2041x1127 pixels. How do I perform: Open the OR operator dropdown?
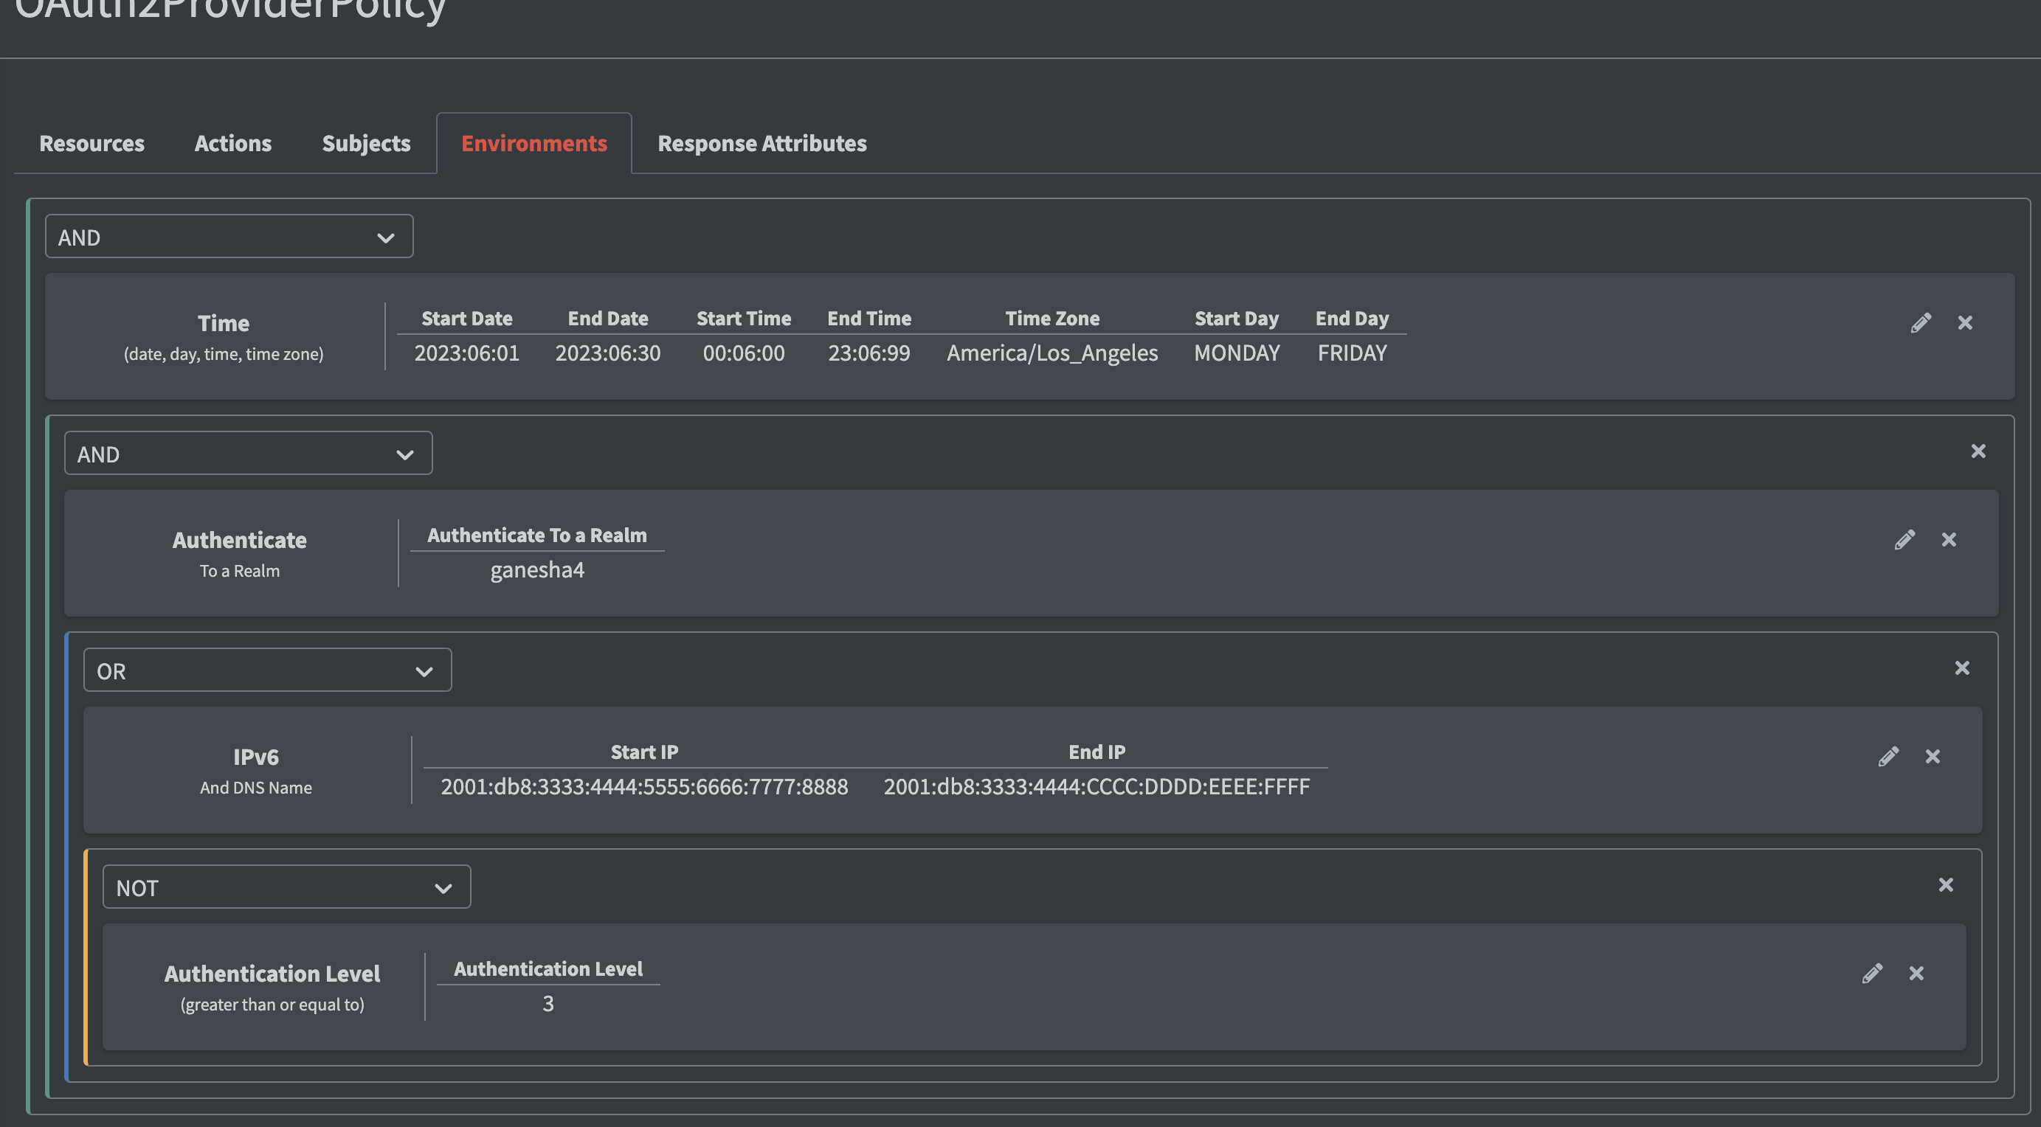click(267, 670)
